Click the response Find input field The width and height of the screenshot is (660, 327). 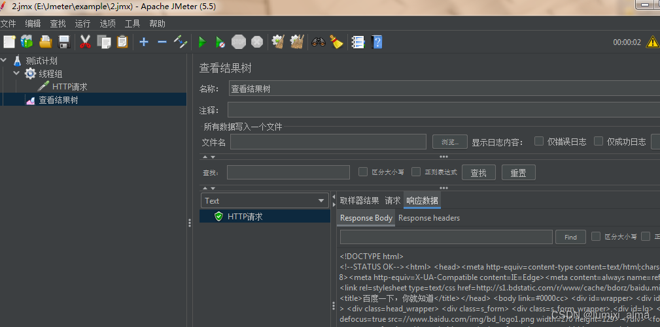[x=446, y=237]
